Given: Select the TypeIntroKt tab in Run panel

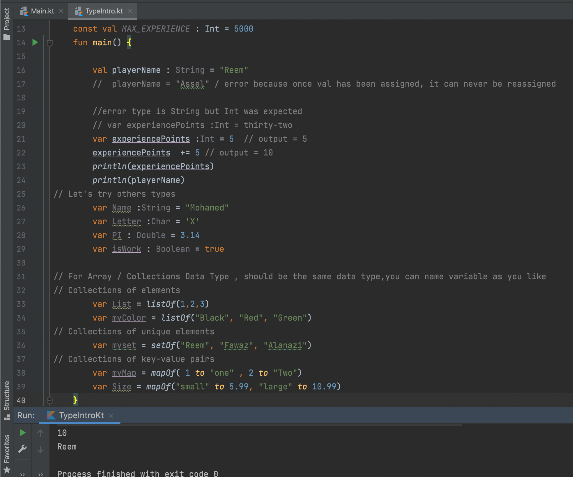Looking at the screenshot, I should tap(81, 415).
